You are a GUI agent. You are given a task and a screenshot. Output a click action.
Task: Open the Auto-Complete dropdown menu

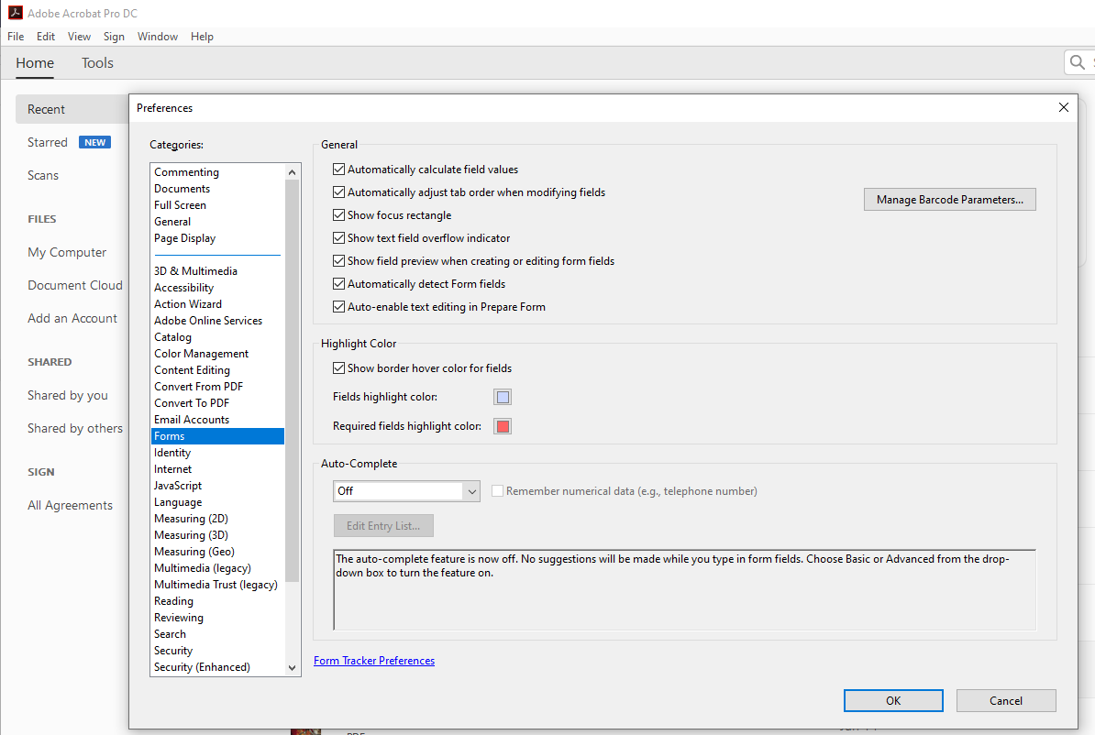(471, 490)
